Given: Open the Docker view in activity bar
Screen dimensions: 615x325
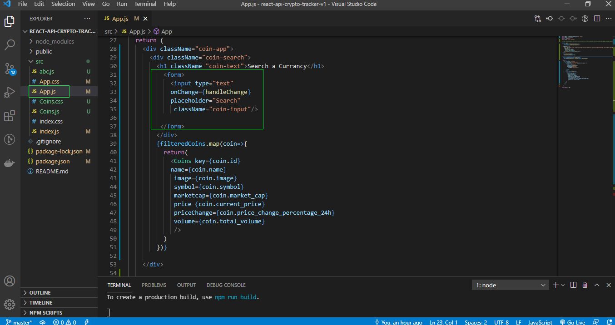Looking at the screenshot, I should pos(10,163).
